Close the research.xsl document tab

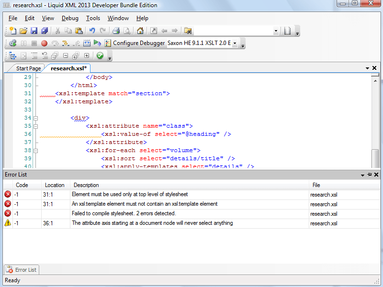pyautogui.click(x=374, y=68)
